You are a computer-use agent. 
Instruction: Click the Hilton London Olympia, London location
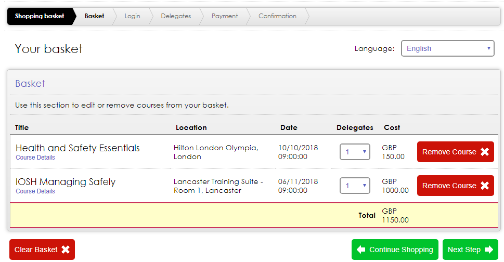(x=216, y=152)
